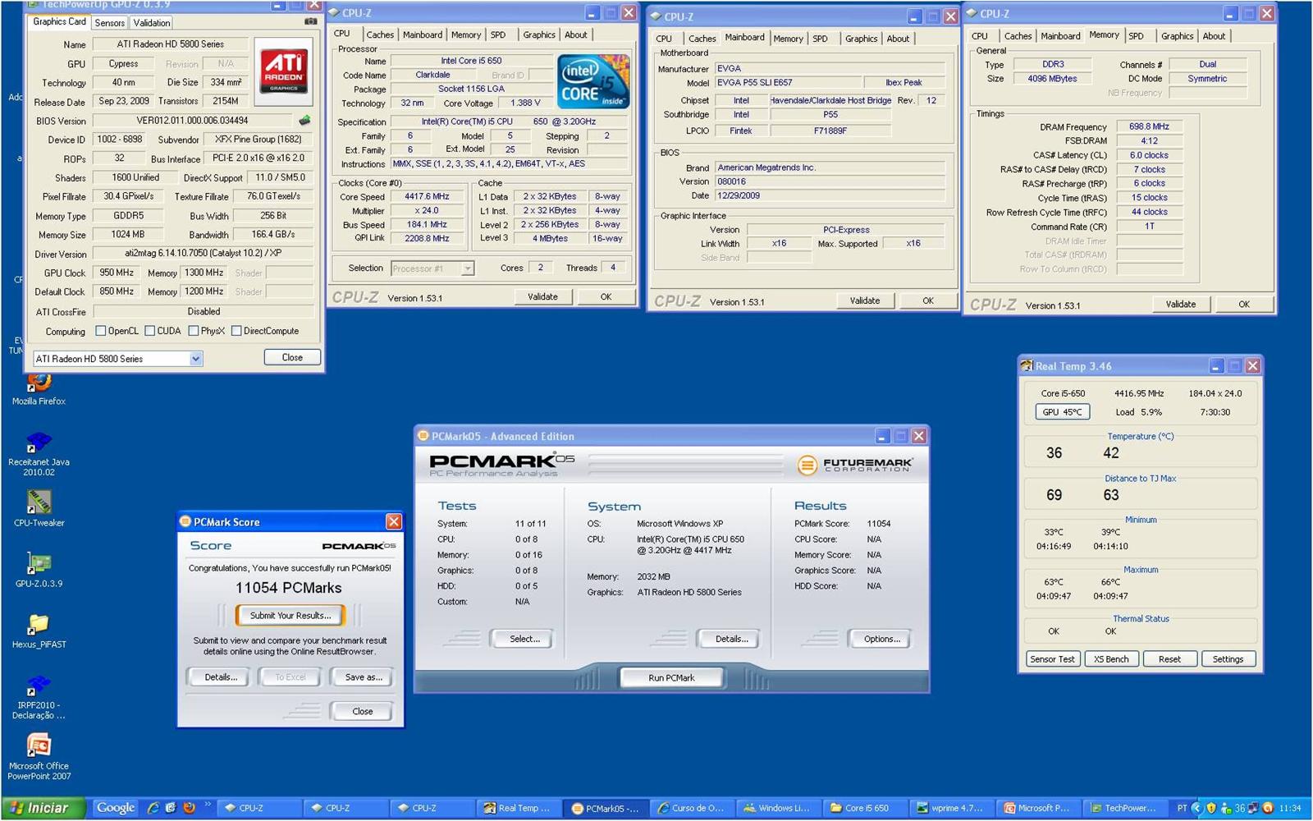Open the Graphics tab in the CPU-Z window showing memory Timings

pyautogui.click(x=1177, y=36)
